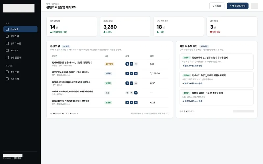Click blog channel badge in 상속포기 row
Viewport: 263px width, 164px height.
pyautogui.click(x=127, y=83)
